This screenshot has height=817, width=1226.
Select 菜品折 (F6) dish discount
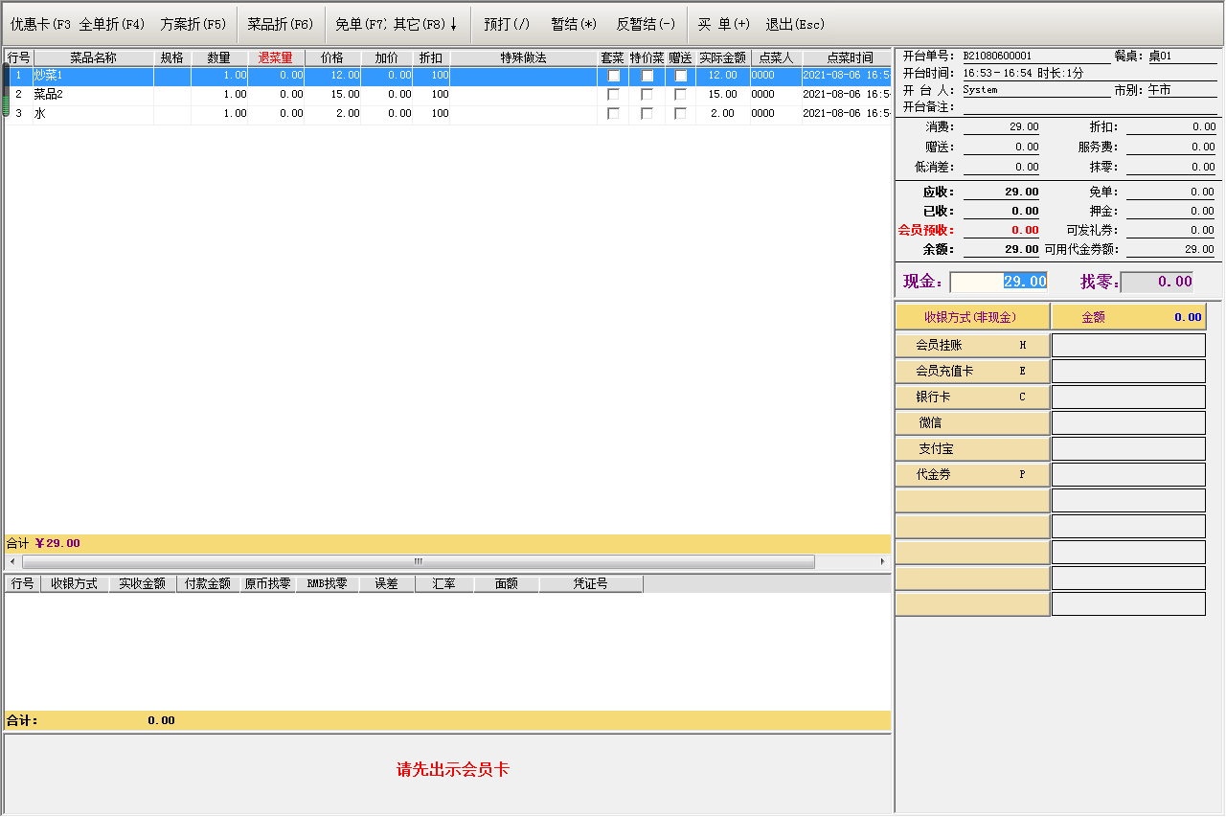(x=281, y=24)
